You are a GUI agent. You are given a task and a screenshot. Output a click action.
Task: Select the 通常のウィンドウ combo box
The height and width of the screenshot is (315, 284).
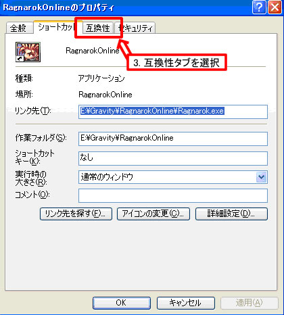[173, 177]
